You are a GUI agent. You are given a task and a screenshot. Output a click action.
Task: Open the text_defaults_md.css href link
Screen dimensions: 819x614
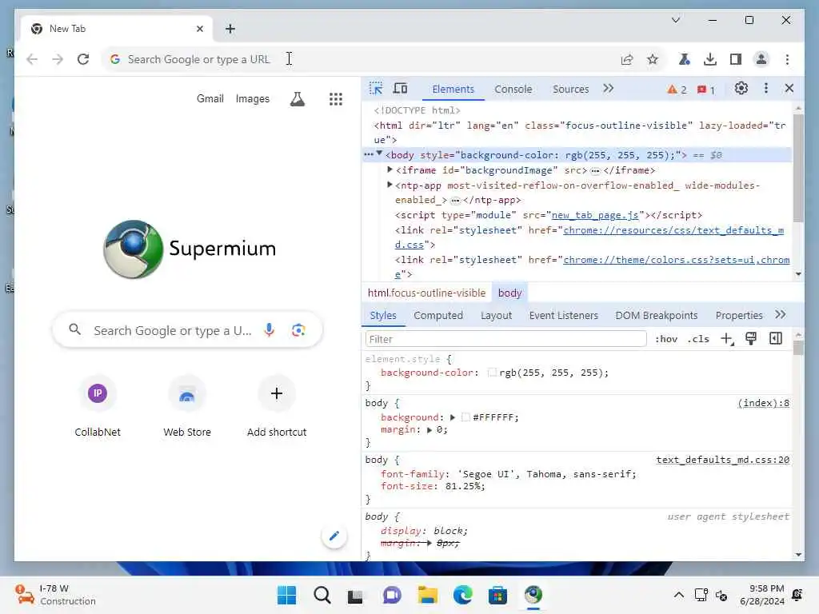673,230
